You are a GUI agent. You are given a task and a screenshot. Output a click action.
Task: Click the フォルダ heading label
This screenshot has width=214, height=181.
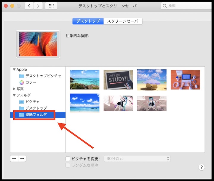[x=23, y=95]
